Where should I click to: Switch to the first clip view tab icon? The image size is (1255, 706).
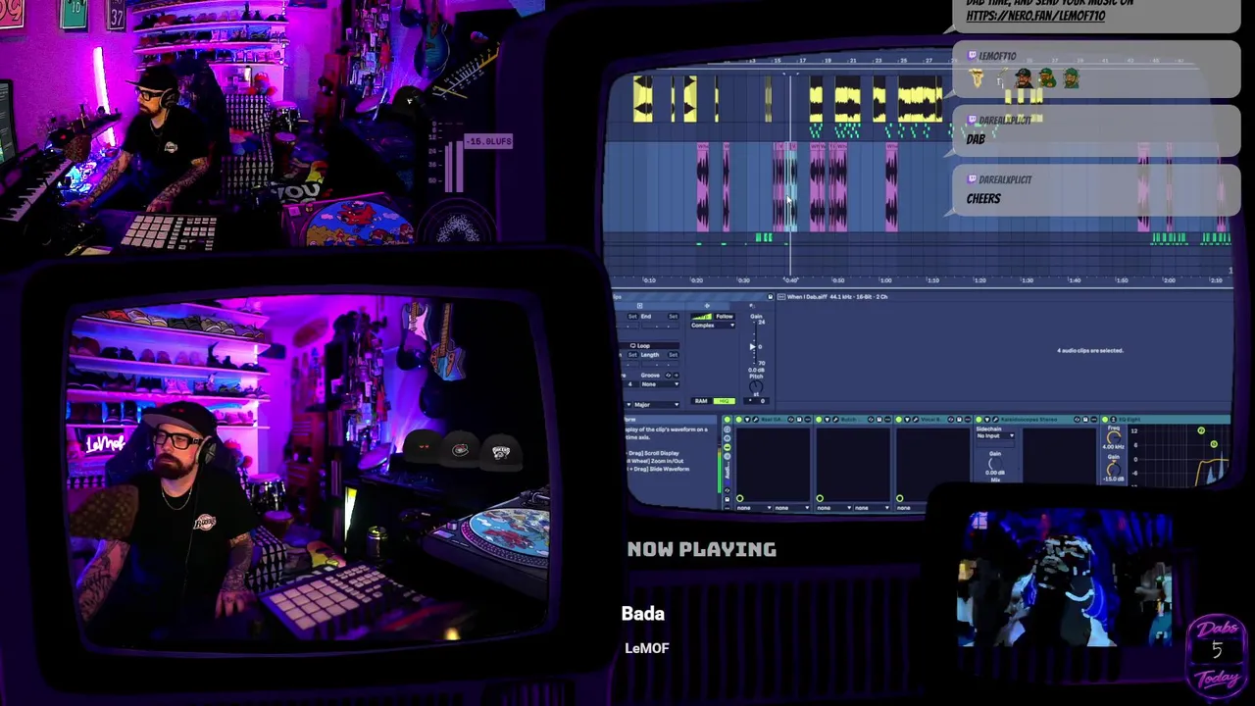pos(639,306)
